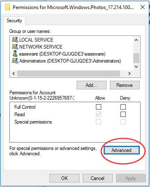The height and width of the screenshot is (187, 150).
Task: Select the Administrators group icon
Action: [15, 61]
